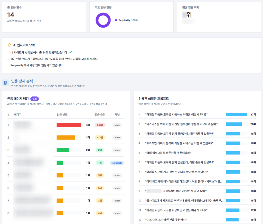Click the stacked layers icon beside 인용 상세 분석

click(6, 81)
